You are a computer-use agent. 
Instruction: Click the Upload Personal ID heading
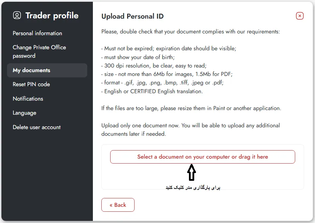(x=132, y=16)
